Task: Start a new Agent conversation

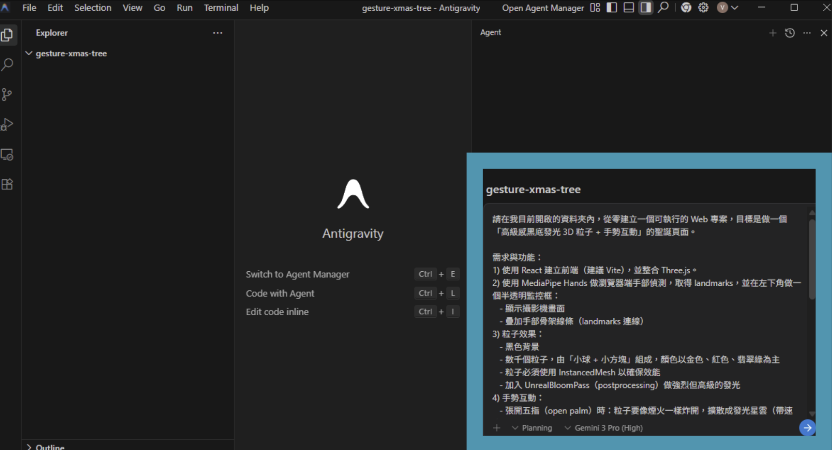Action: click(x=773, y=33)
